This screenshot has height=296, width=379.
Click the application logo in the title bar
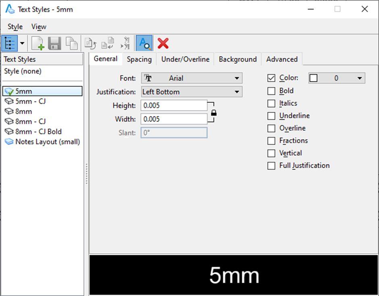coord(10,9)
